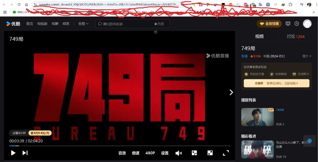Click the 精彩看点 heading
Viewport: 318px width, 162px height.
(248, 136)
